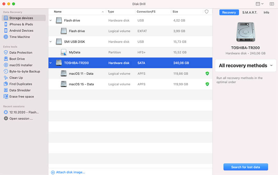Select macOS 11 - Data volume icon

coord(64,73)
